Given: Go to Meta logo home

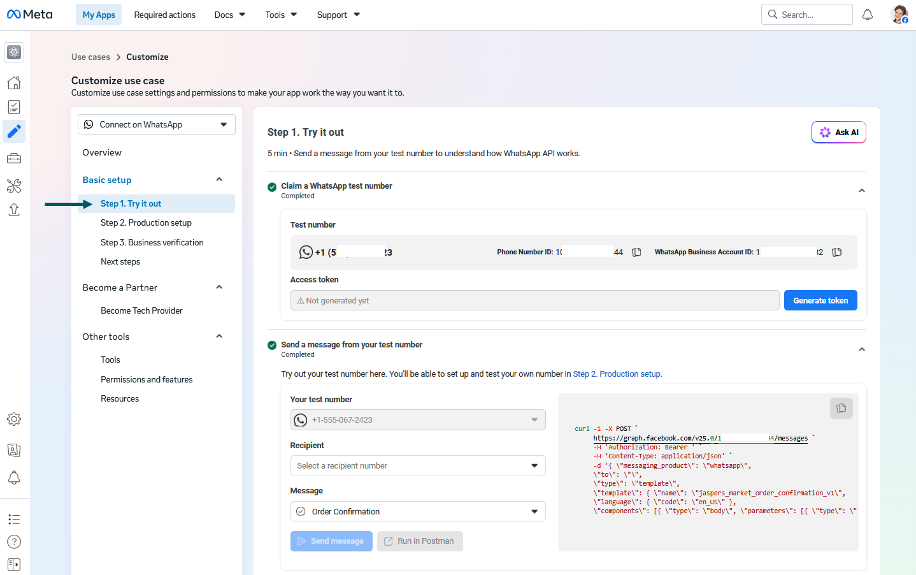Looking at the screenshot, I should (30, 15).
